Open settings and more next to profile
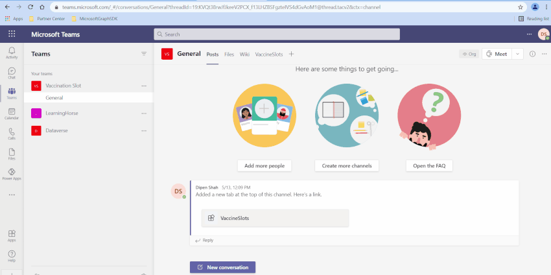 (529, 34)
